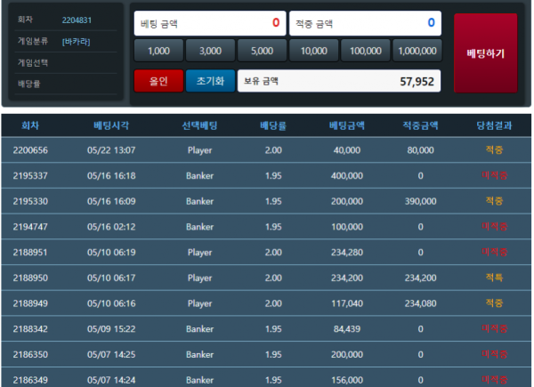This screenshot has height=387, width=534.
Task: Select the row for round 2200656
Action: tap(266, 150)
